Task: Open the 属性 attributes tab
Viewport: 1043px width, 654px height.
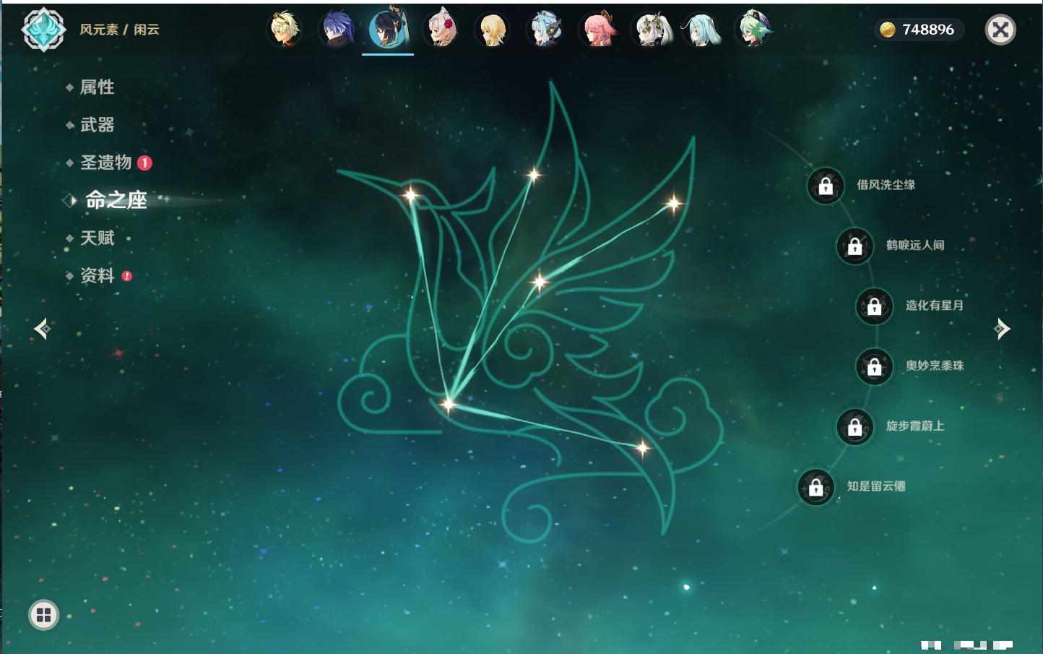Action: click(97, 87)
